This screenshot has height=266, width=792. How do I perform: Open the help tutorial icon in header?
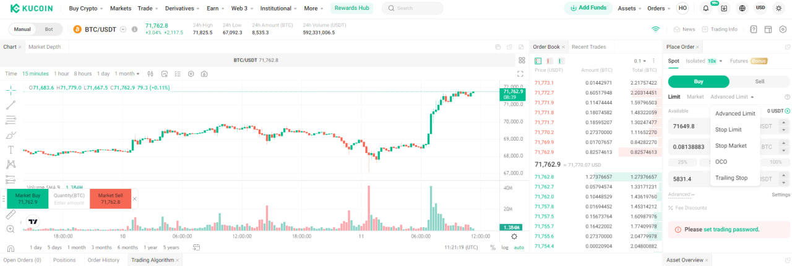754,29
